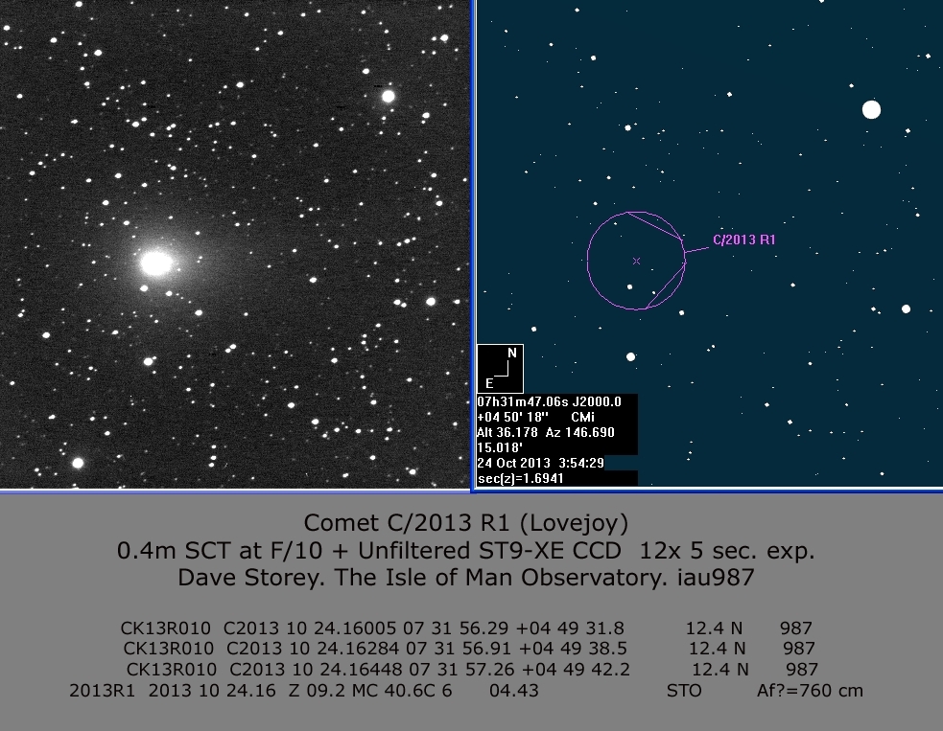The height and width of the screenshot is (731, 943).
Task: Click the astrometry row with 24.16284
Action: click(x=469, y=649)
